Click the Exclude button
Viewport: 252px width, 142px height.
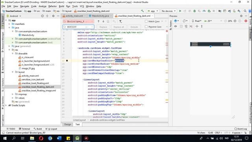134,27
